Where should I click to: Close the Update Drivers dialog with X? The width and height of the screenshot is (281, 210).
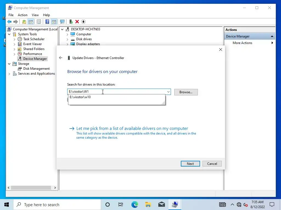coord(221,49)
